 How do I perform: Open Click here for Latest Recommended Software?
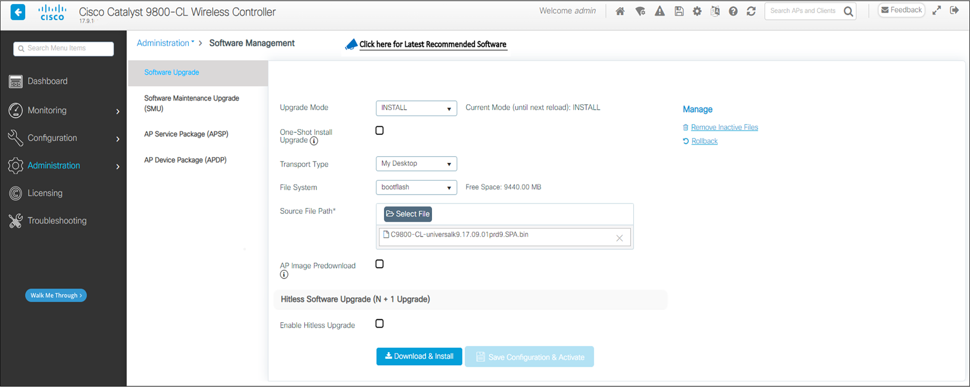tap(433, 44)
